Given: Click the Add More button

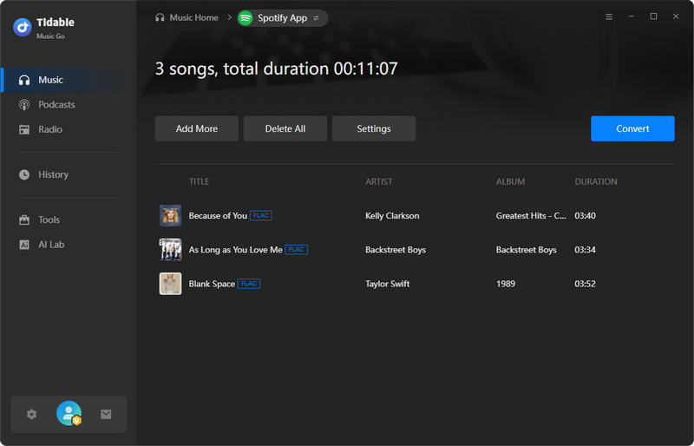Looking at the screenshot, I should click(x=197, y=128).
